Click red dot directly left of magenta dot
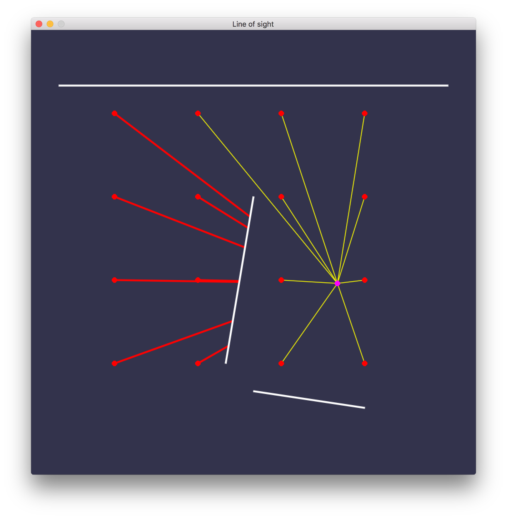Image resolution: width=507 pixels, height=519 pixels. [x=281, y=280]
